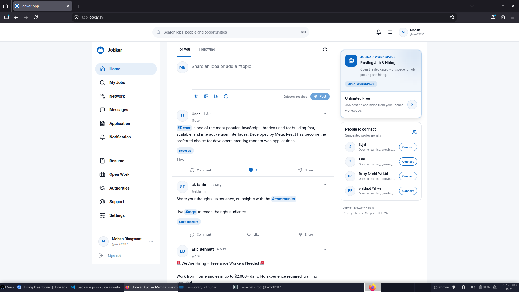Viewport: 519px width, 292px height.
Task: Attach an image to the new post
Action: point(206,97)
